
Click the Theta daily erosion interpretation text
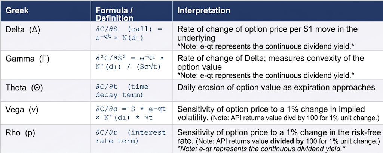[276, 87]
